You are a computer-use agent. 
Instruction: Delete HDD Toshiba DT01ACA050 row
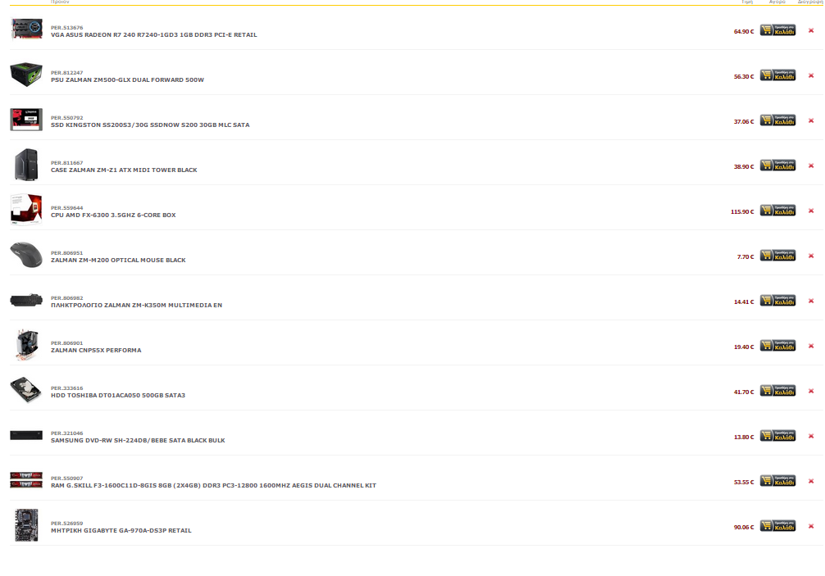[x=811, y=391]
